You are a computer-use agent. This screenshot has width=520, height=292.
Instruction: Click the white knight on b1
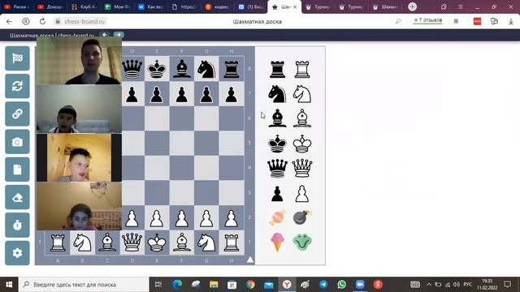point(82,243)
